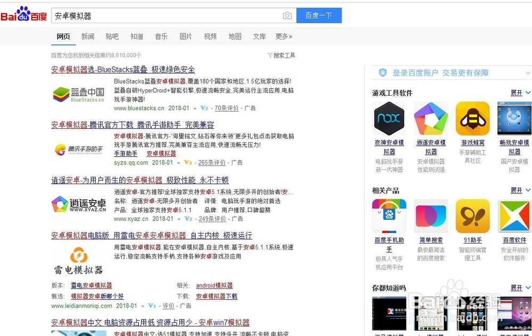
Task: Click inside the search input field
Action: click(x=160, y=15)
